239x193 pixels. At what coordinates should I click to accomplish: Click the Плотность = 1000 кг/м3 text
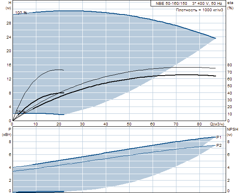199,10
